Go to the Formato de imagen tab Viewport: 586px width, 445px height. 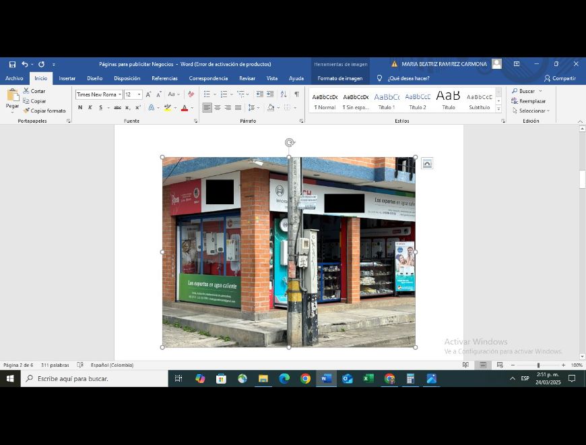coord(340,78)
